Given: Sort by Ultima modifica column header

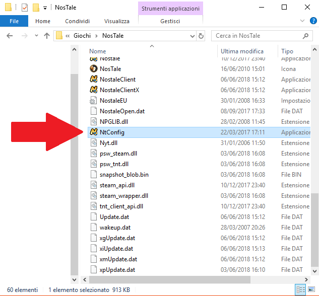Looking at the screenshot, I should [242, 51].
